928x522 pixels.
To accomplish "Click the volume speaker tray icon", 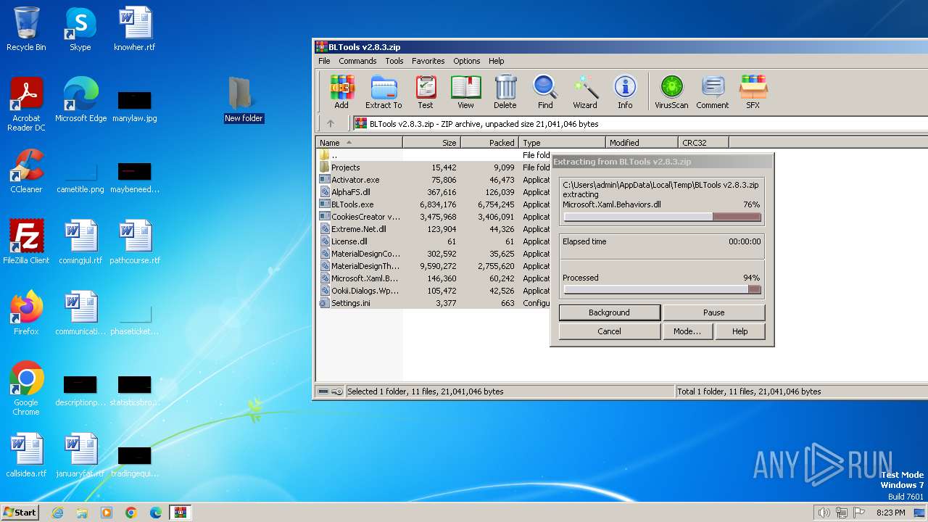I will (x=824, y=513).
